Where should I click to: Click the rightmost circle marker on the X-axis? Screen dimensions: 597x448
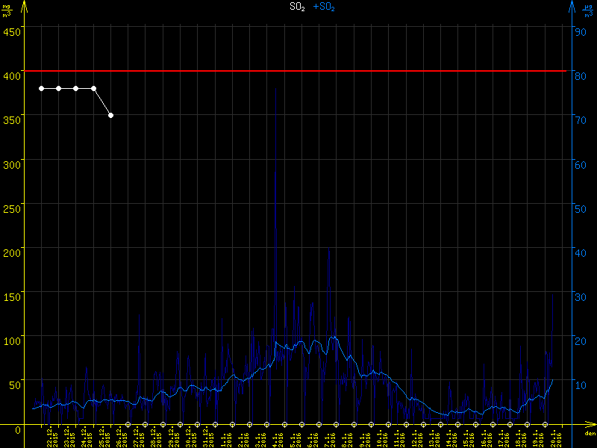click(x=545, y=424)
